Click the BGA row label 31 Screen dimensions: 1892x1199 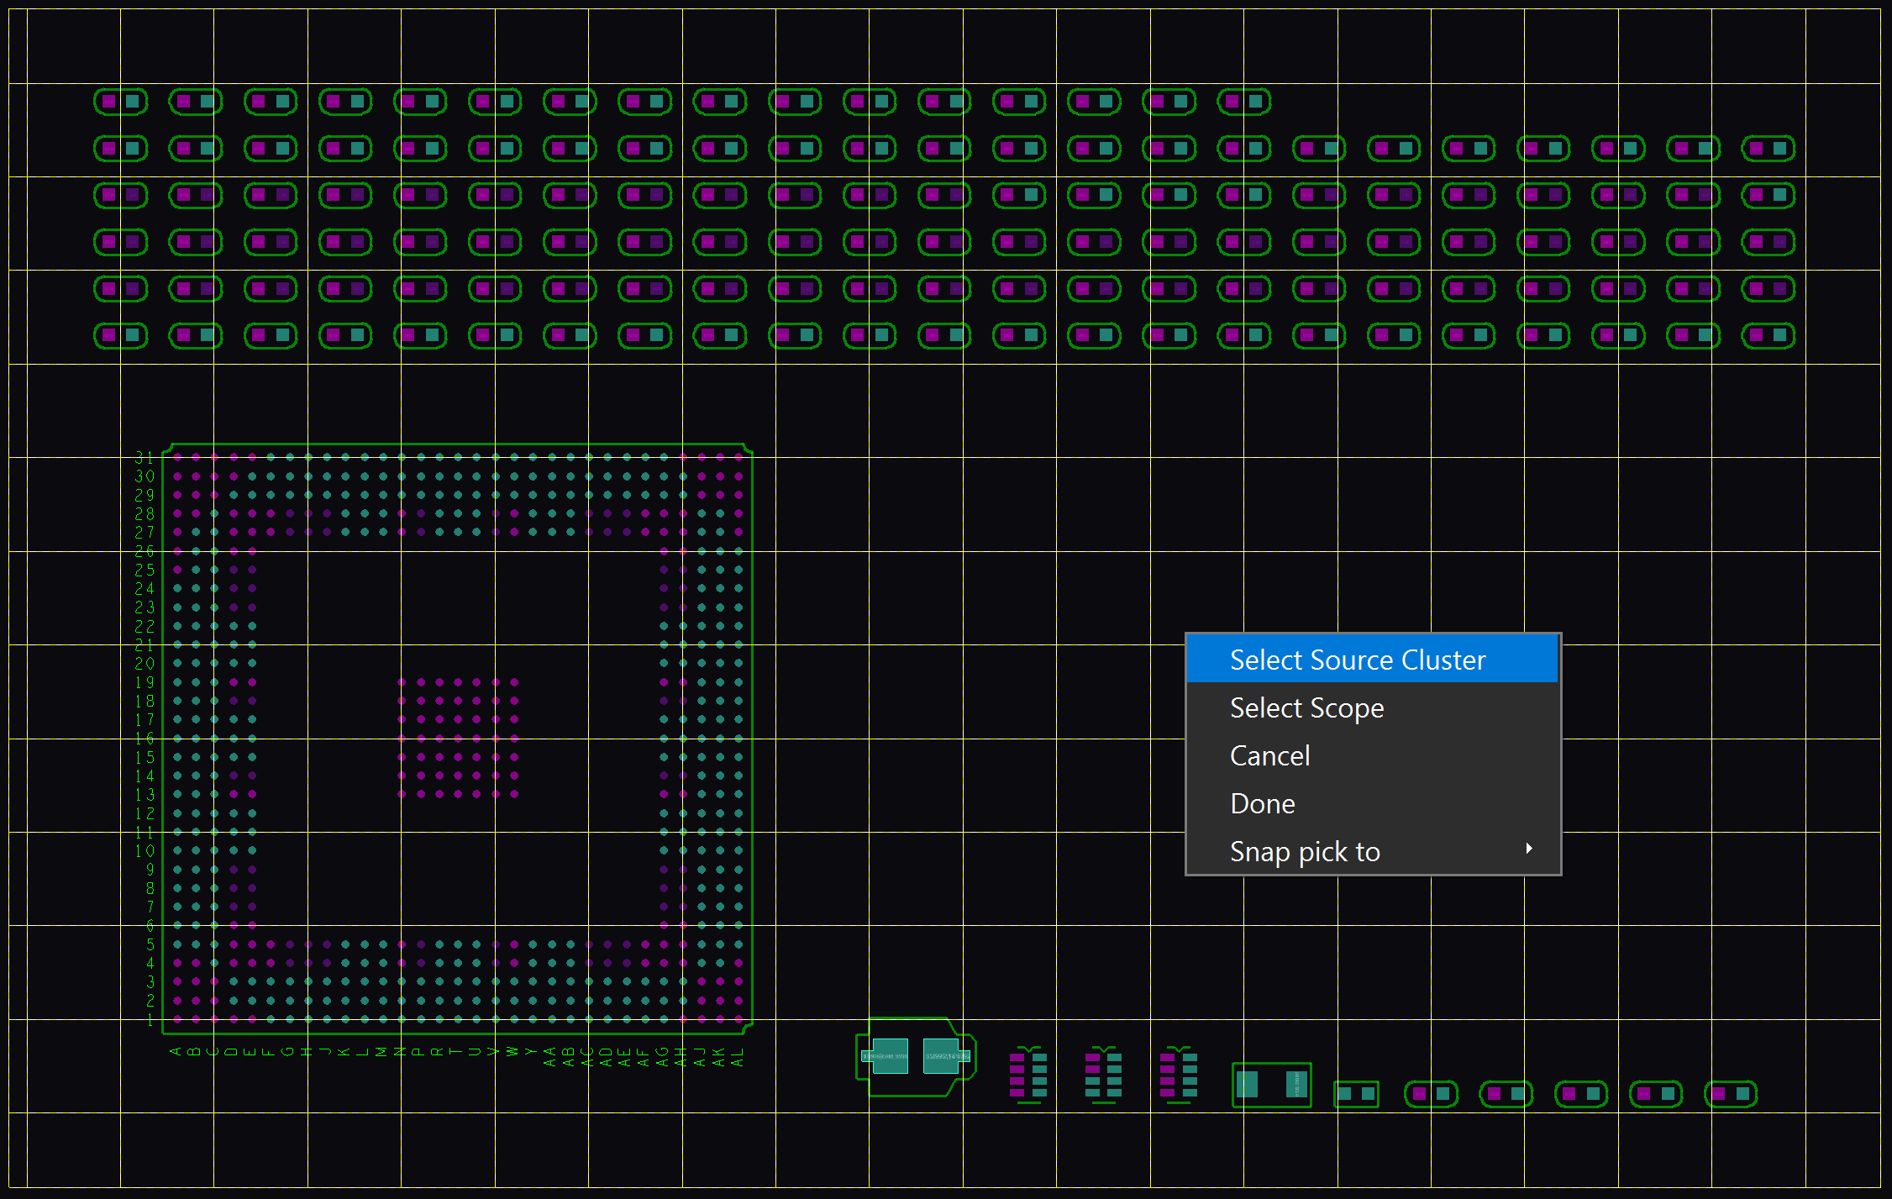145,458
